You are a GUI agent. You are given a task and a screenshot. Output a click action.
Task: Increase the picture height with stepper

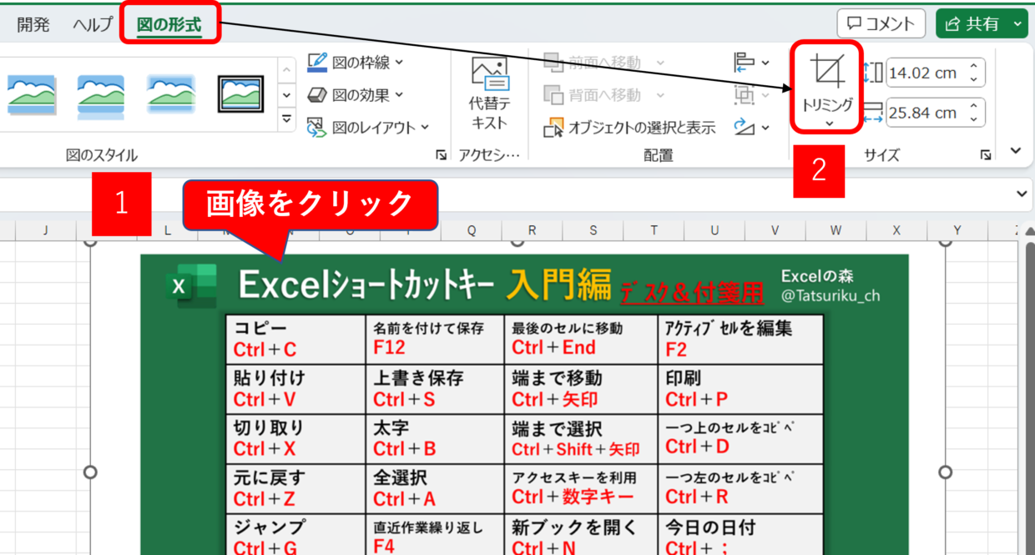pos(974,67)
